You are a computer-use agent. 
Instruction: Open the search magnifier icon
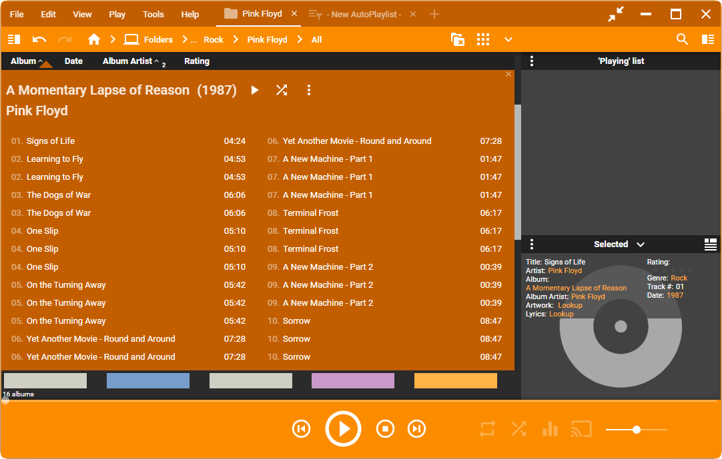click(x=682, y=39)
